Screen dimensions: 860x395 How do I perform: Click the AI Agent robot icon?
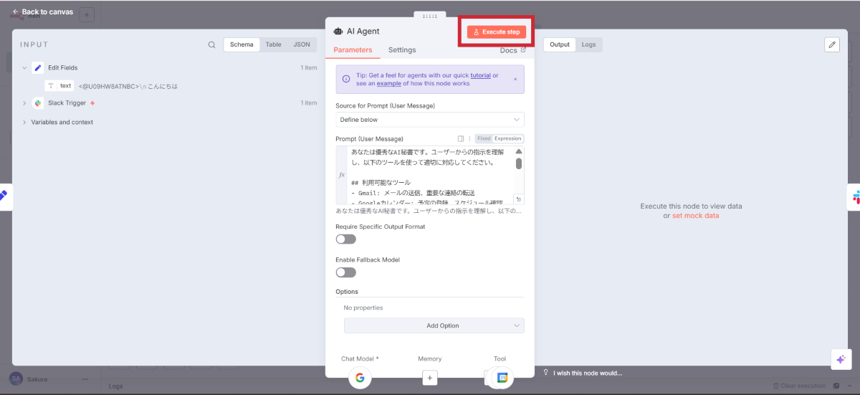(338, 32)
